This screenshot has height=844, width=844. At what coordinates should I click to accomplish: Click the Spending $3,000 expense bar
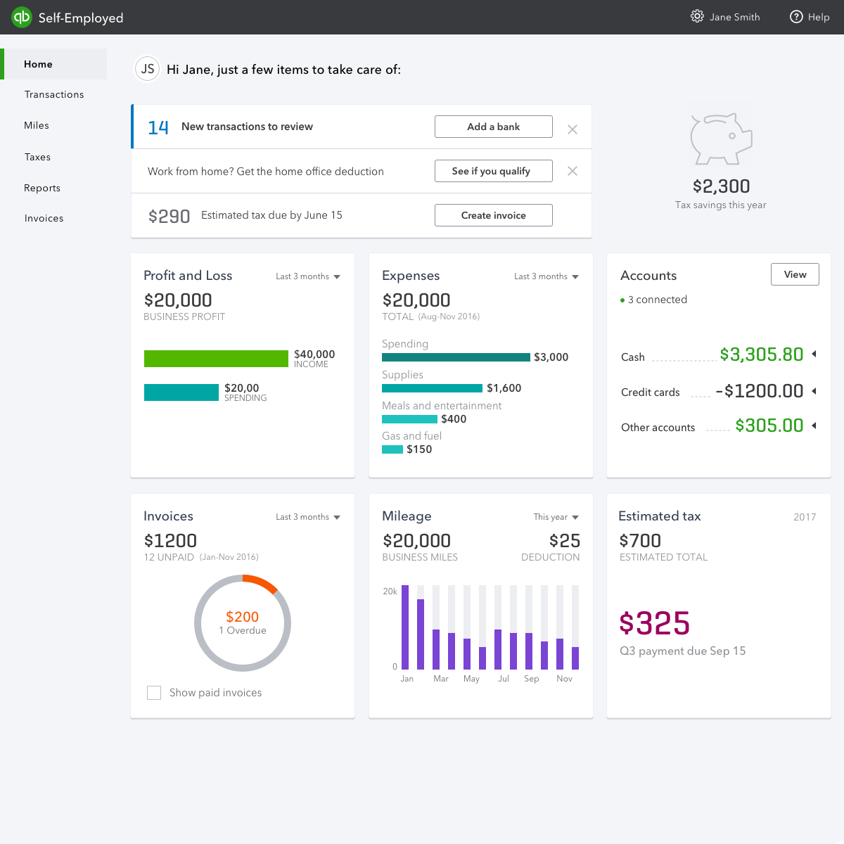(x=456, y=357)
